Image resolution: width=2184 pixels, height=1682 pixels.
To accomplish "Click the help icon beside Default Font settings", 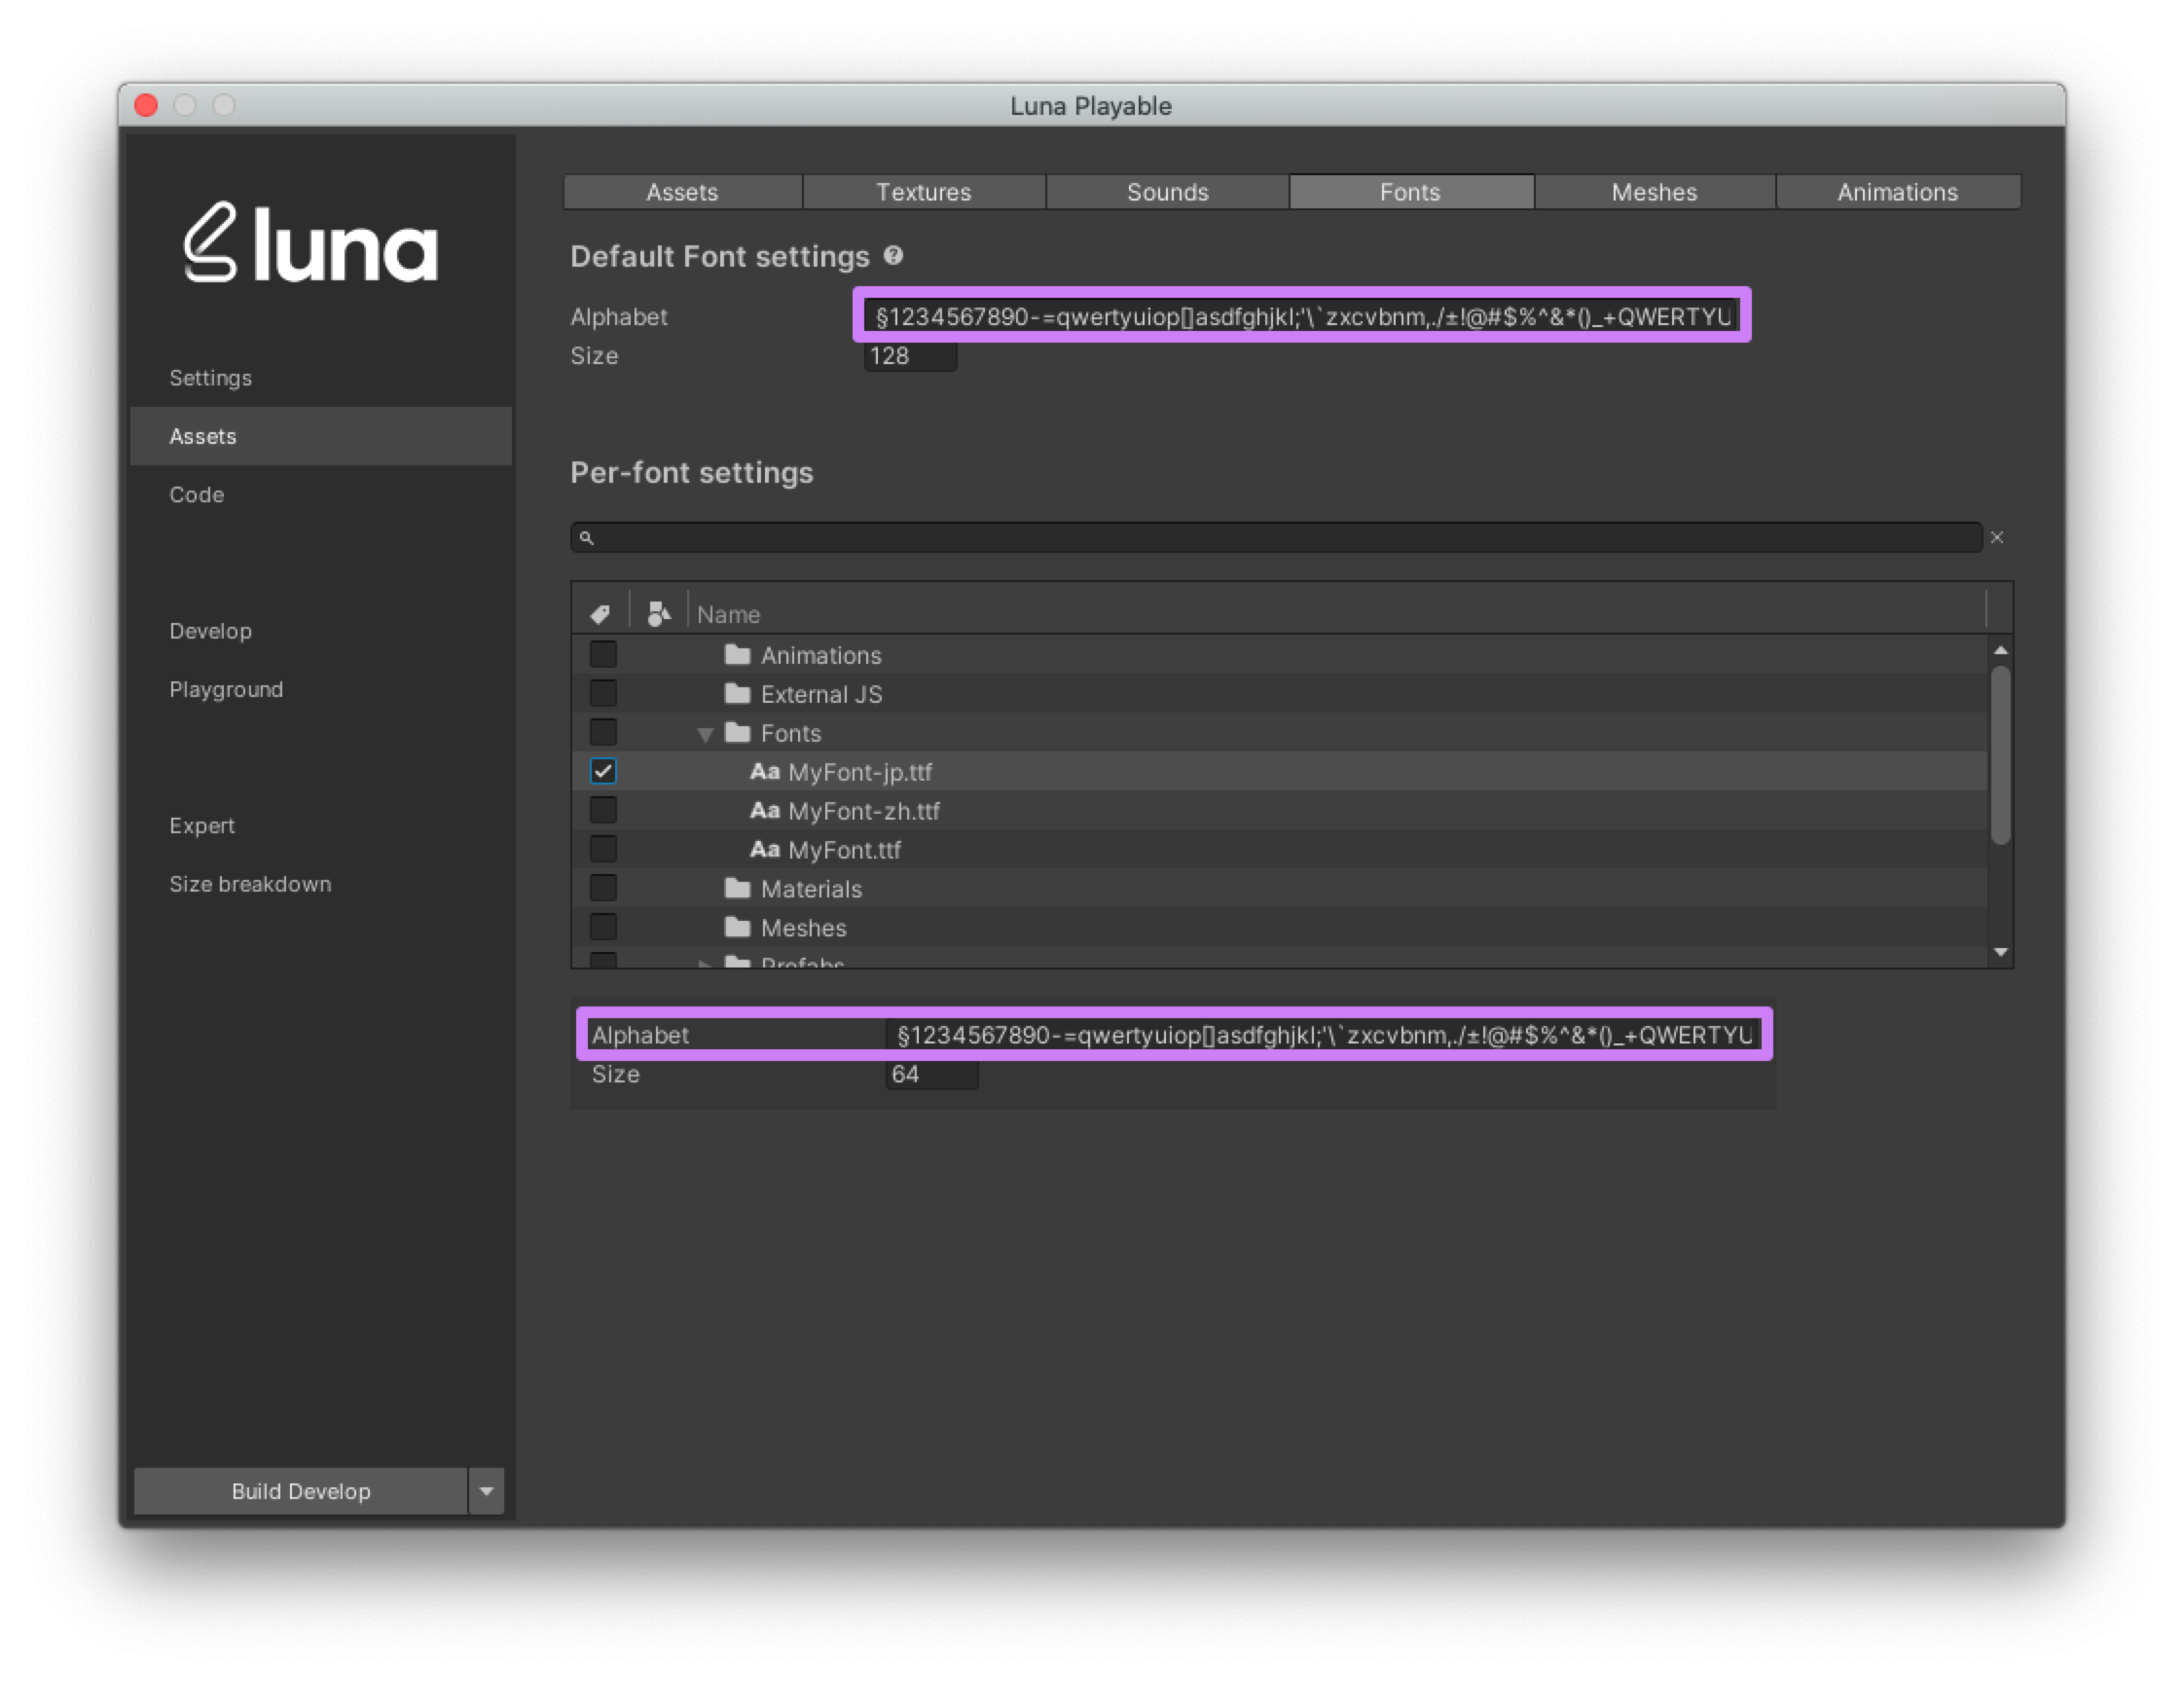I will [893, 256].
